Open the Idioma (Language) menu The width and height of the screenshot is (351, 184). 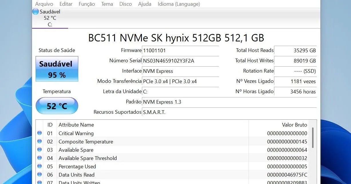click(179, 4)
